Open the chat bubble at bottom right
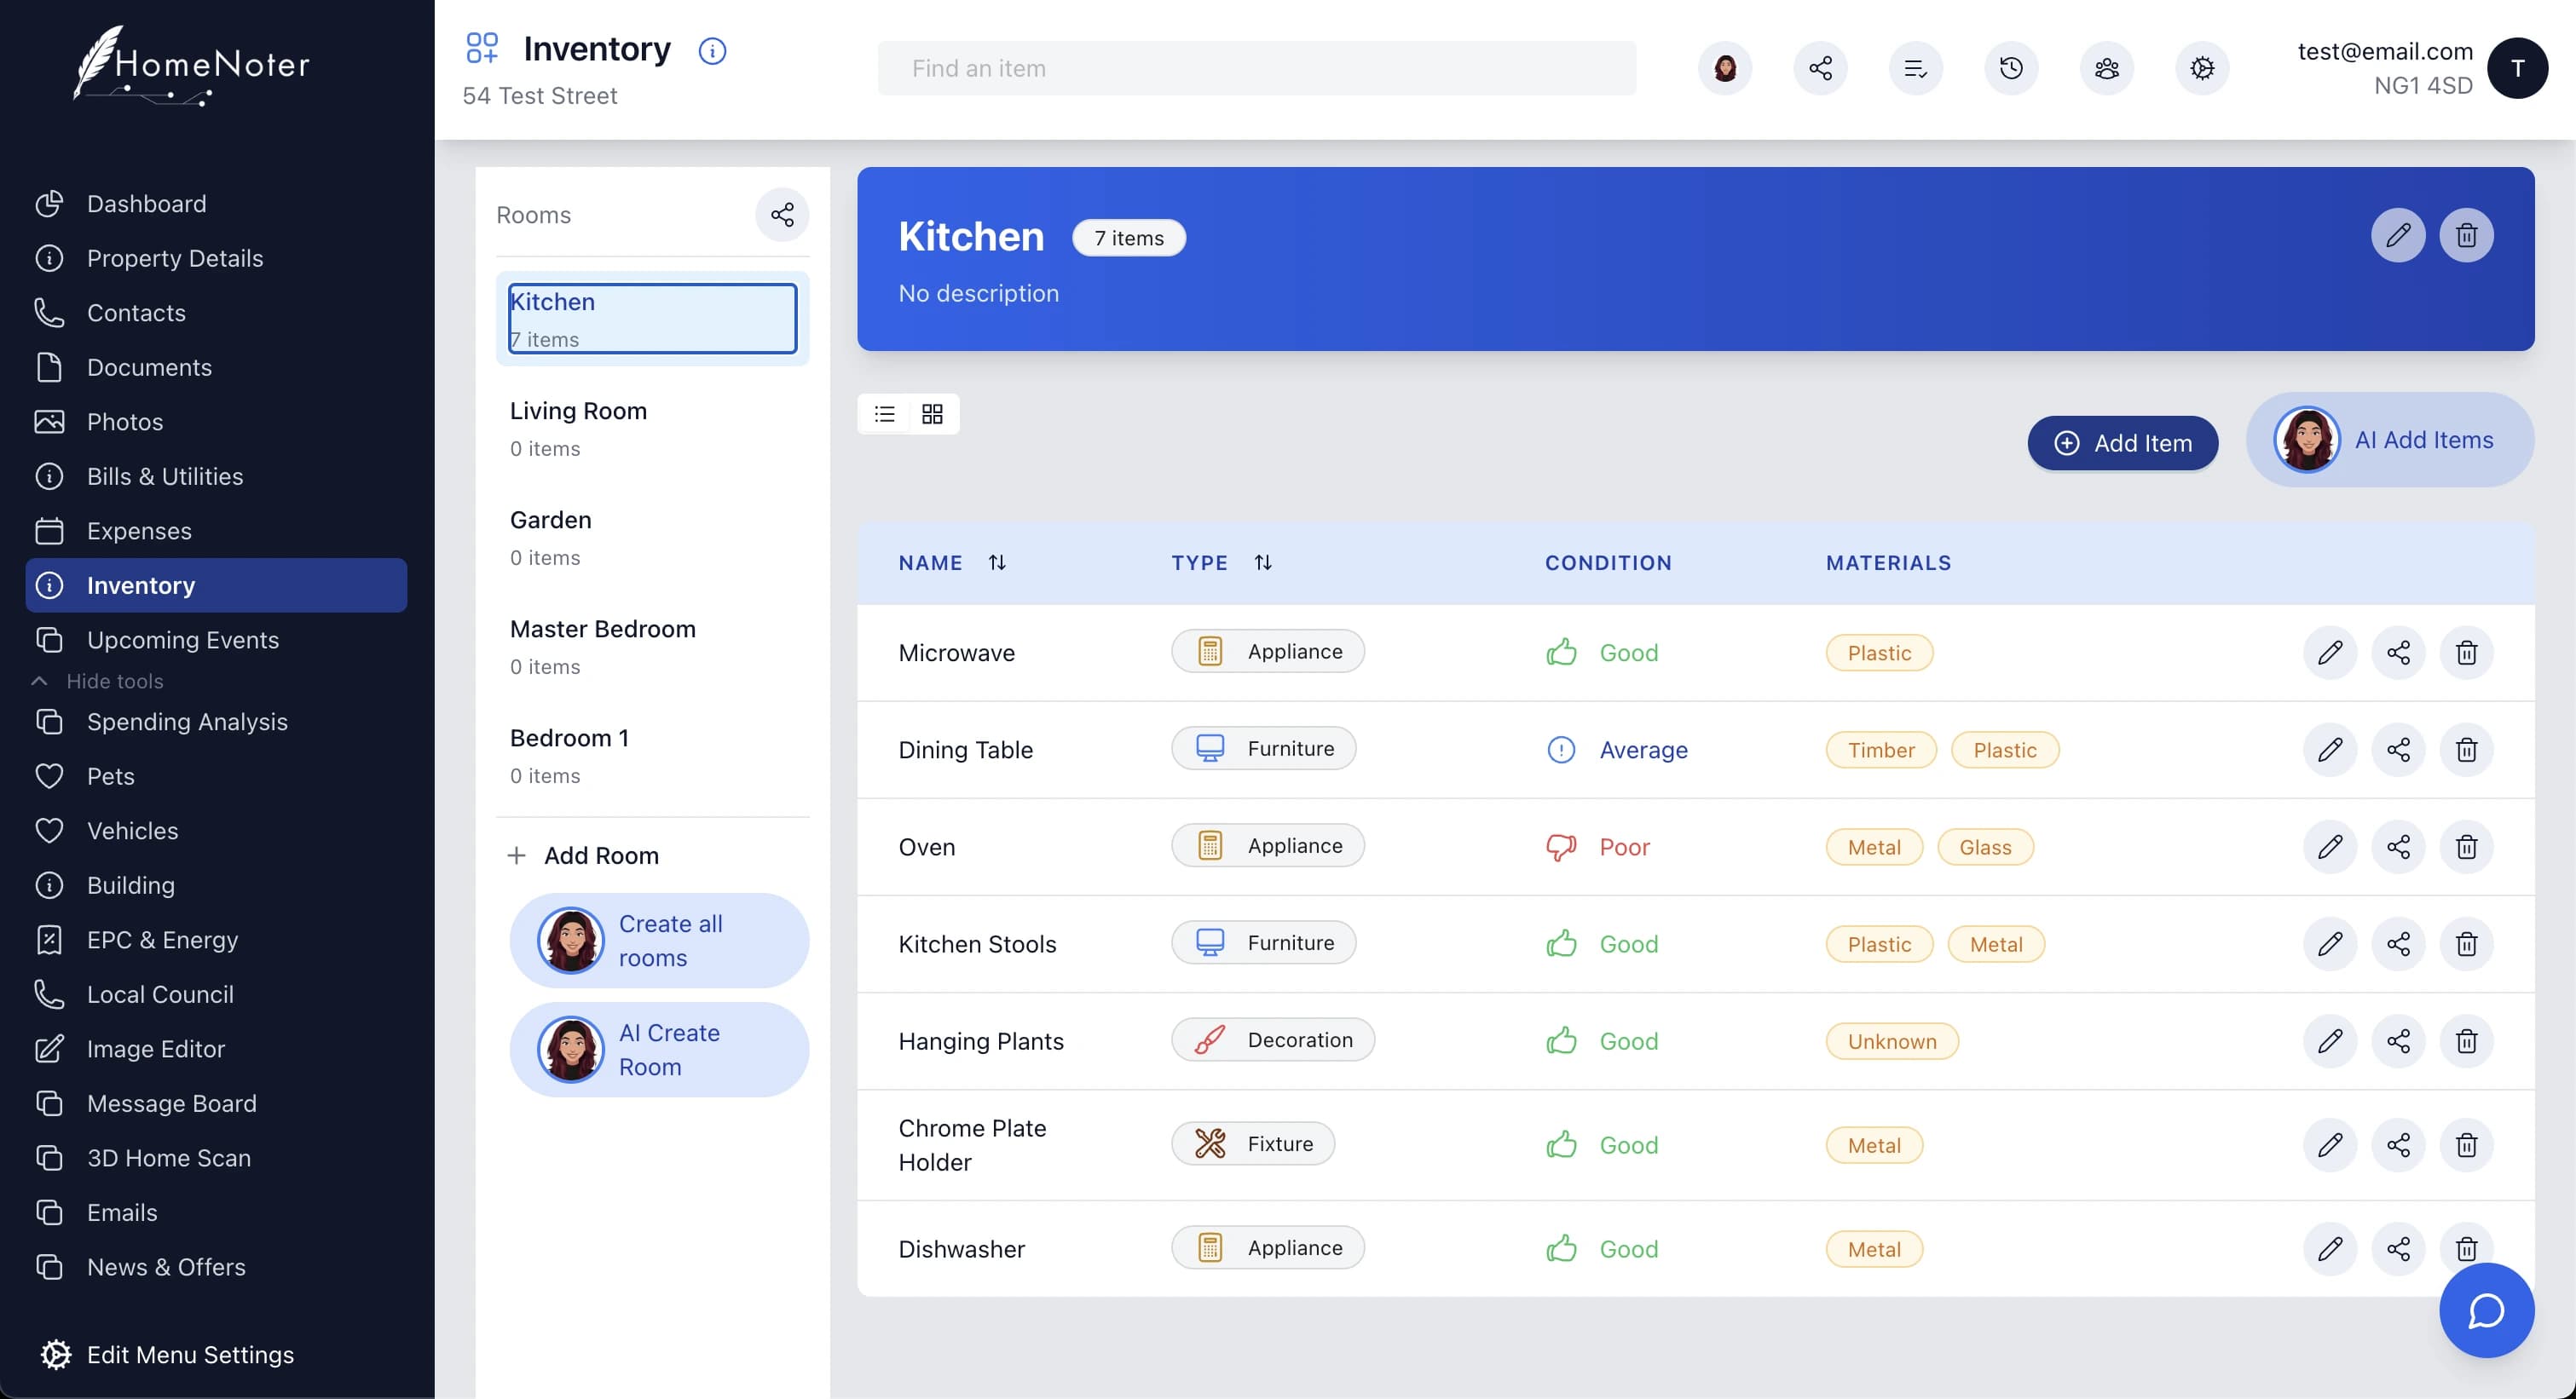Screen dimensions: 2576x1399 [x=2486, y=1310]
